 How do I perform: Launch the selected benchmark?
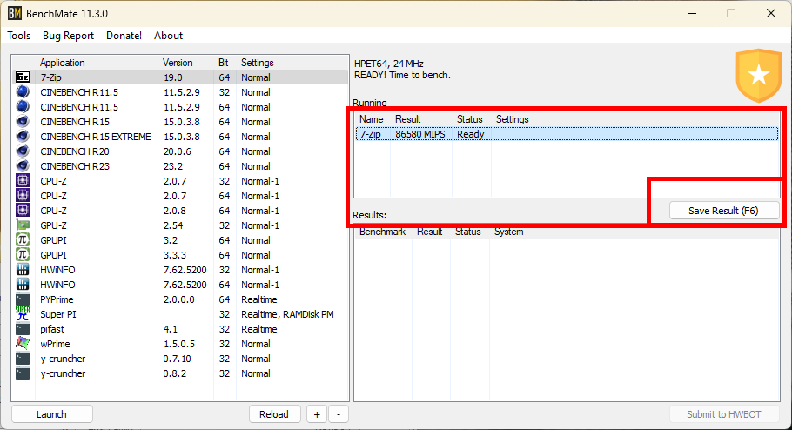(51, 414)
